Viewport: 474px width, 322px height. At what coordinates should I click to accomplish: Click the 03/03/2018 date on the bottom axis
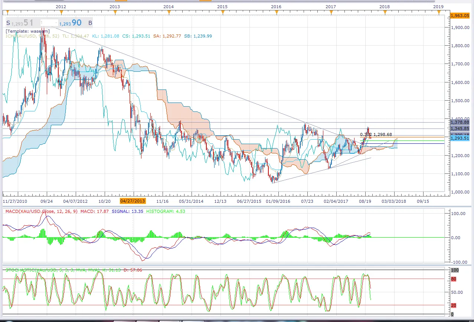click(x=394, y=201)
